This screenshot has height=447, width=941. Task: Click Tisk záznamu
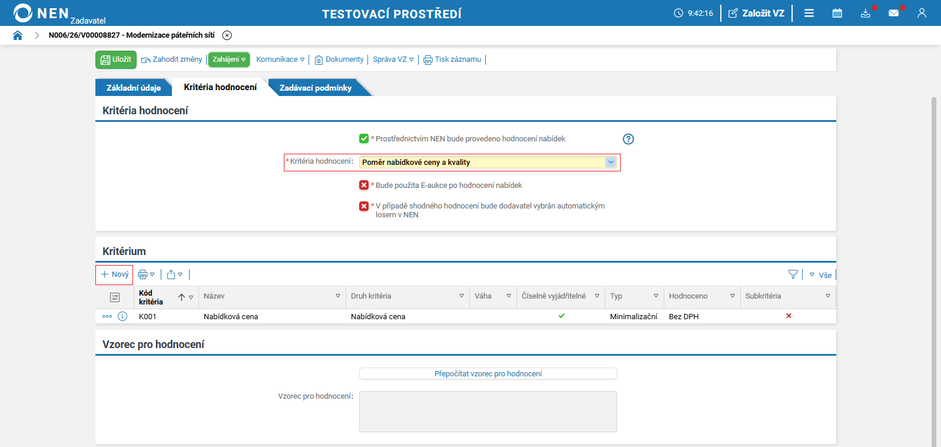coord(452,59)
